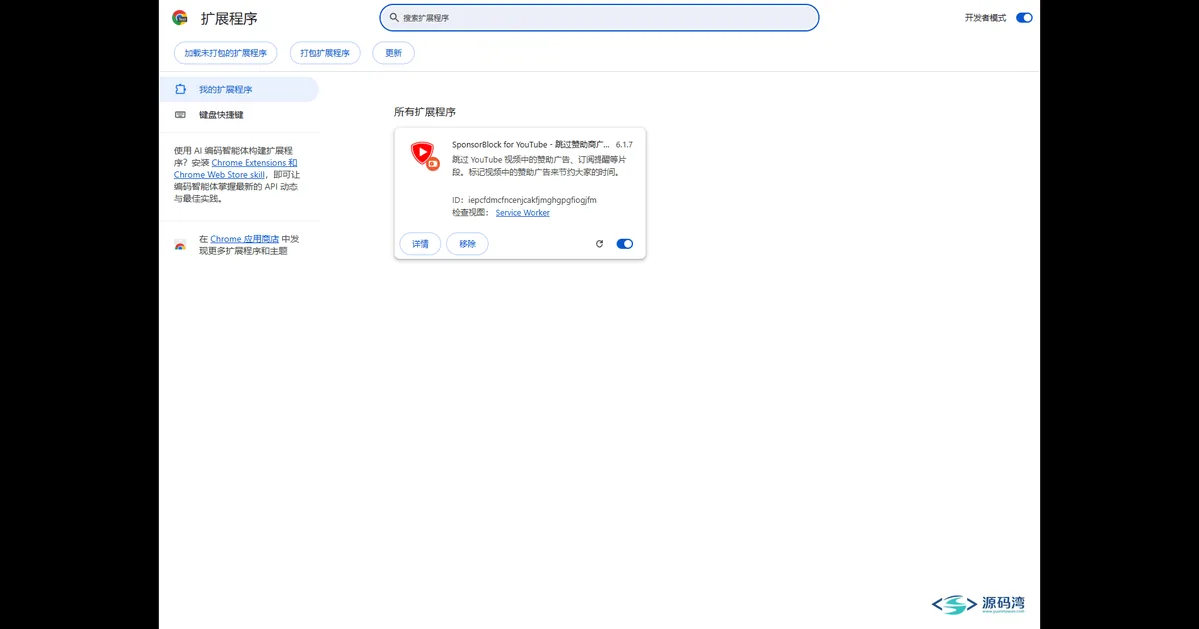
Task: Disable the SponsorBlock extension toggle
Action: [x=625, y=244]
